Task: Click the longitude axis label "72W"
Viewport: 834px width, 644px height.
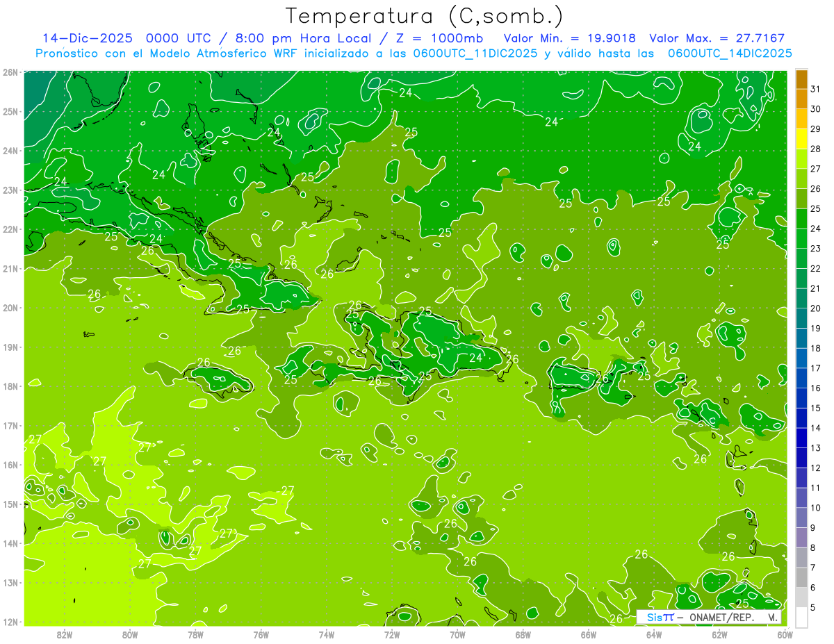Action: (x=392, y=634)
